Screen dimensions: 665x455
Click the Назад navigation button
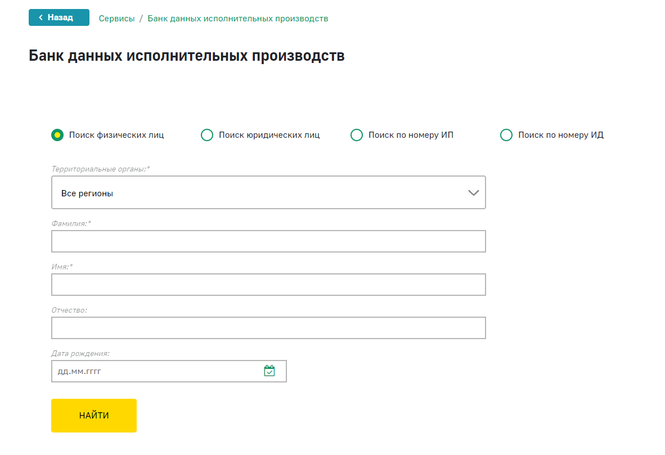pos(59,17)
